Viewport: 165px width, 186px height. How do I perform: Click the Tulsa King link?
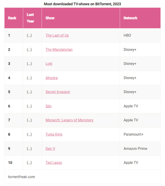(54, 134)
